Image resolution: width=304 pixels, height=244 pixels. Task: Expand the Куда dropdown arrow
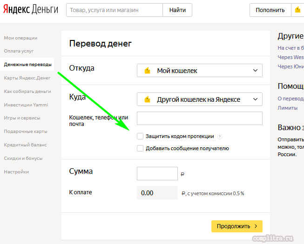click(x=255, y=99)
